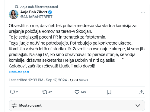Open the @ANJABAHZIBERT handle link
The height and width of the screenshot is (112, 150).
36,17
